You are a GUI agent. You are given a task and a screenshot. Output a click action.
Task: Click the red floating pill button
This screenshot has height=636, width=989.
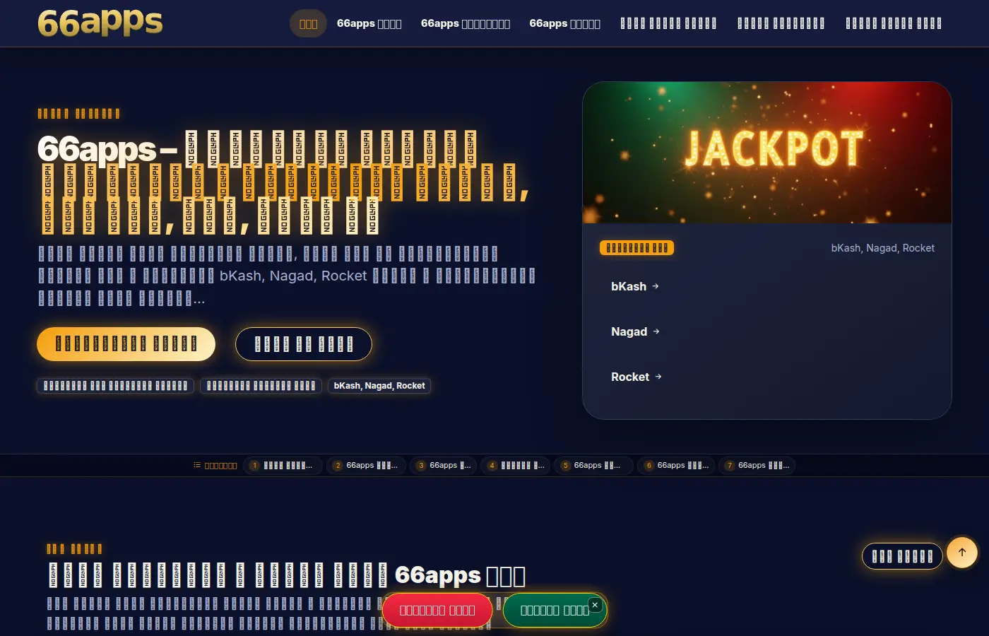tap(437, 610)
